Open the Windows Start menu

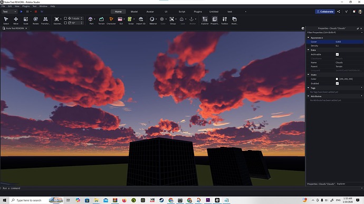point(4,200)
